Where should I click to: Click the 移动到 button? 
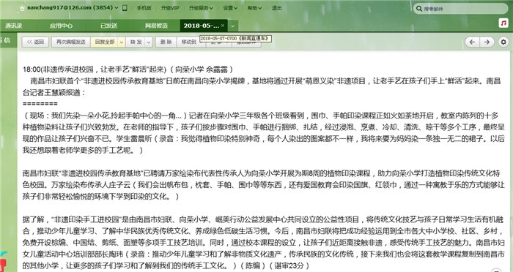188,42
